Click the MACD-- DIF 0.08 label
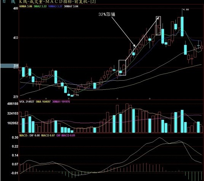 click(30, 135)
